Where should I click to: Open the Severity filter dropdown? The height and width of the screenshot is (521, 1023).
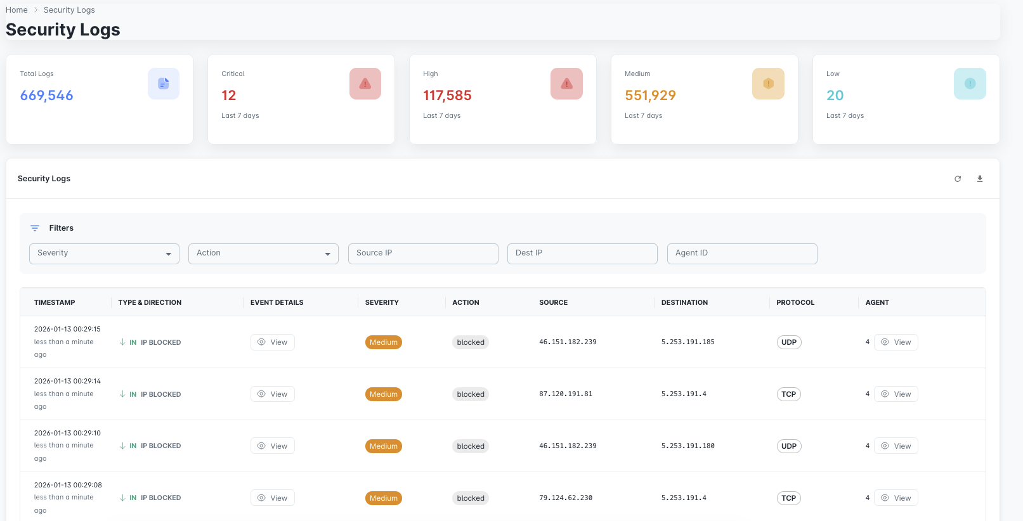coord(104,254)
